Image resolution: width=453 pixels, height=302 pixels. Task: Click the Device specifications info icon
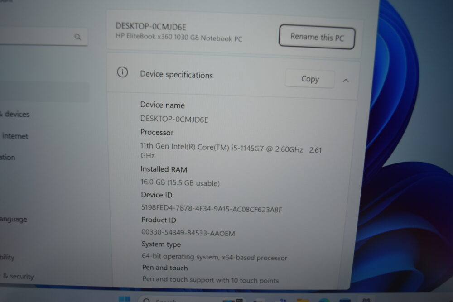pos(122,72)
